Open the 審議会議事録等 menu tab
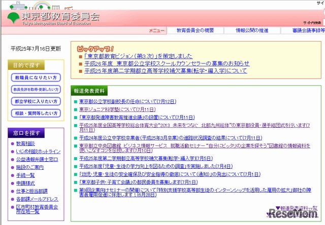Viewport: 325px width, 225px height. tap(308, 30)
